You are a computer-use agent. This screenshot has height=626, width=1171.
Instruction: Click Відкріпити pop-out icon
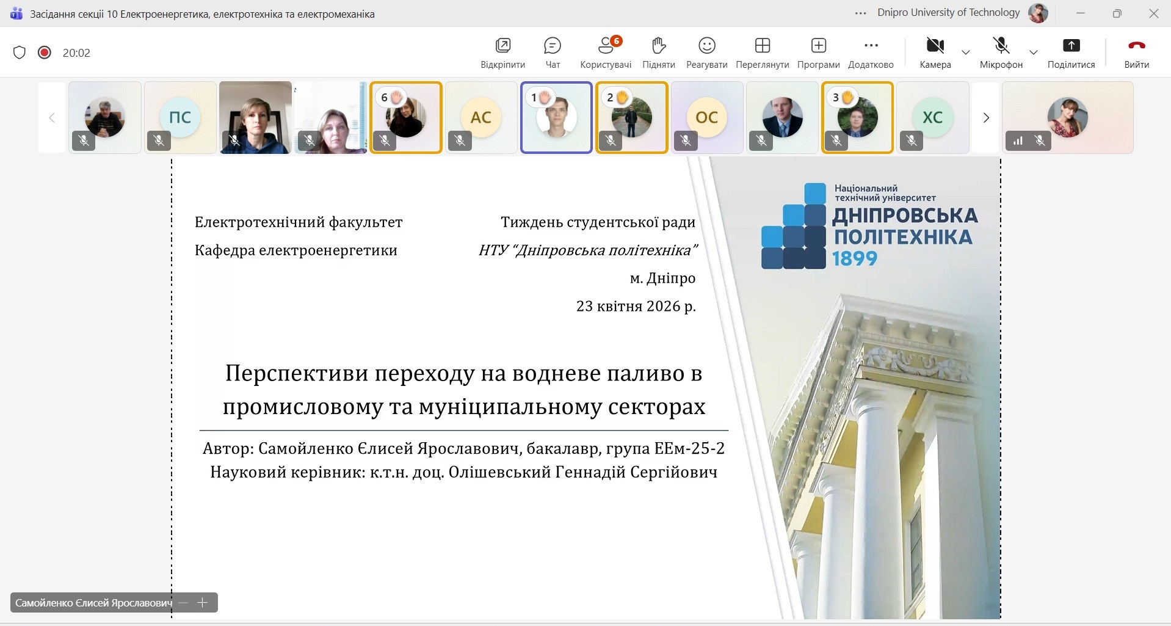(502, 52)
